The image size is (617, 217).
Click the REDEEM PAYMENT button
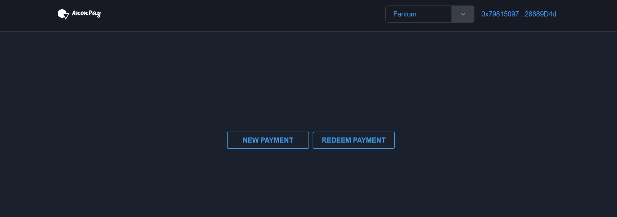[x=354, y=140]
